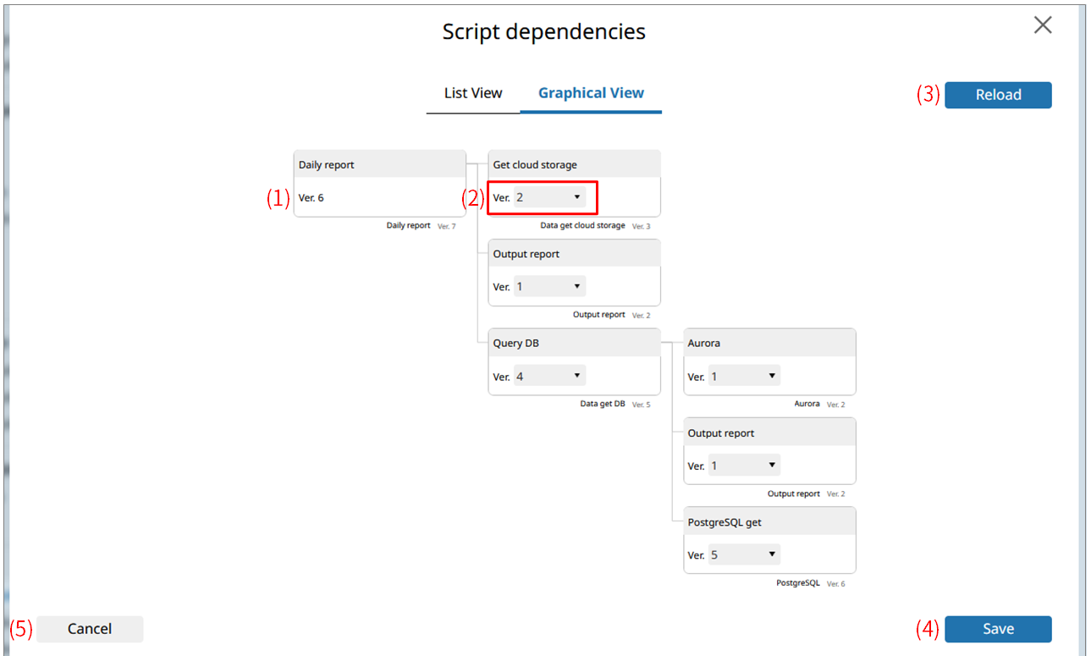The width and height of the screenshot is (1091, 656).
Task: Select the Daily report node header
Action: point(379,165)
